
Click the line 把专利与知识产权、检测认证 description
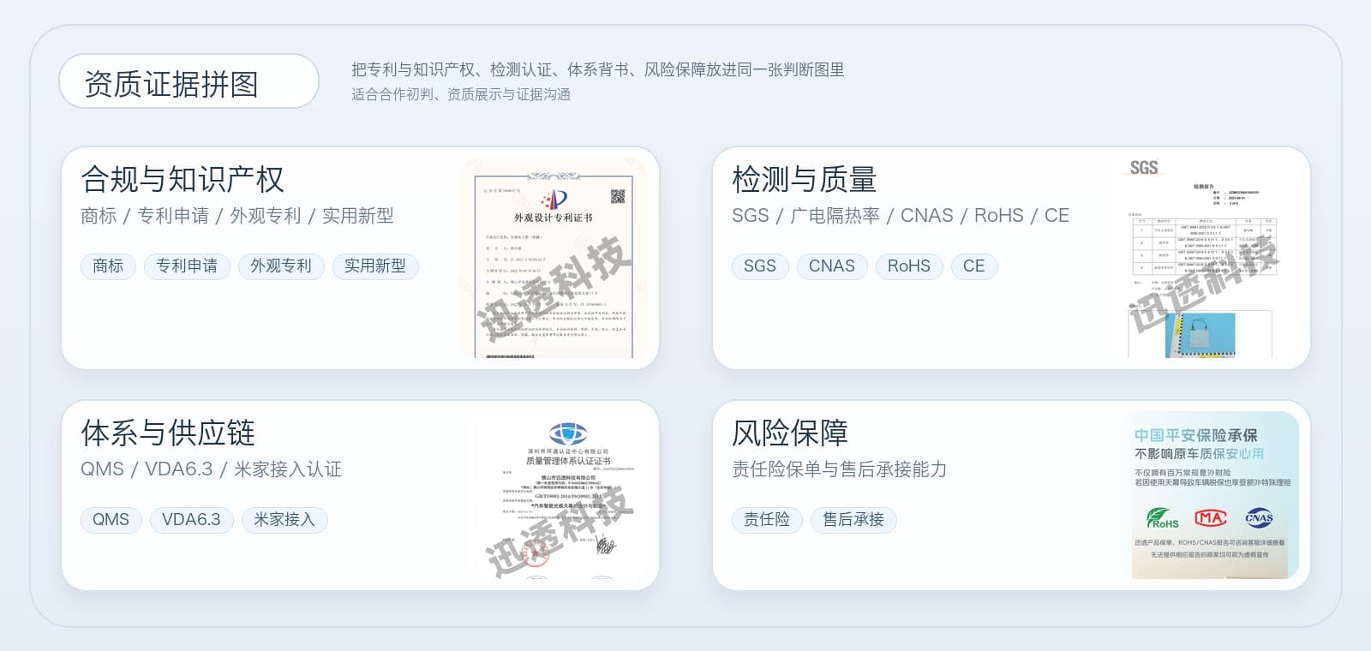(597, 70)
